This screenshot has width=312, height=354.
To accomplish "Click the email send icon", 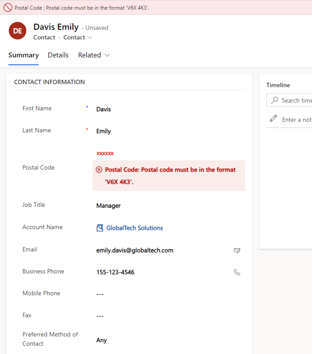I will [237, 250].
